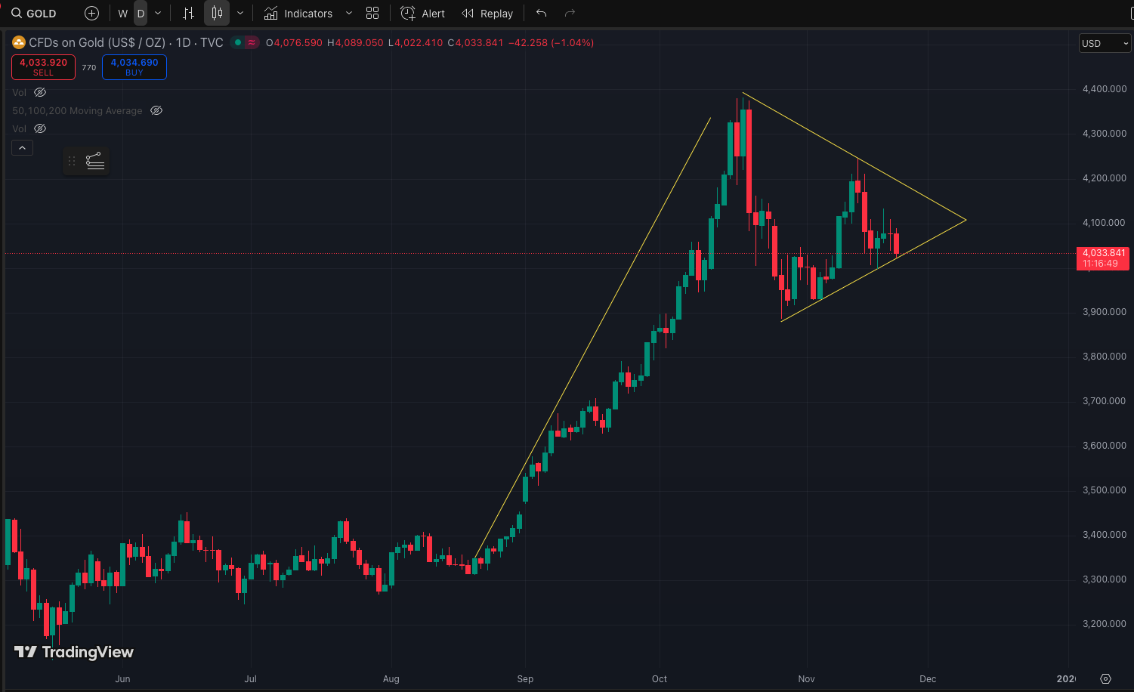This screenshot has width=1134, height=692.
Task: Click the green market status dot
Action: point(238,43)
